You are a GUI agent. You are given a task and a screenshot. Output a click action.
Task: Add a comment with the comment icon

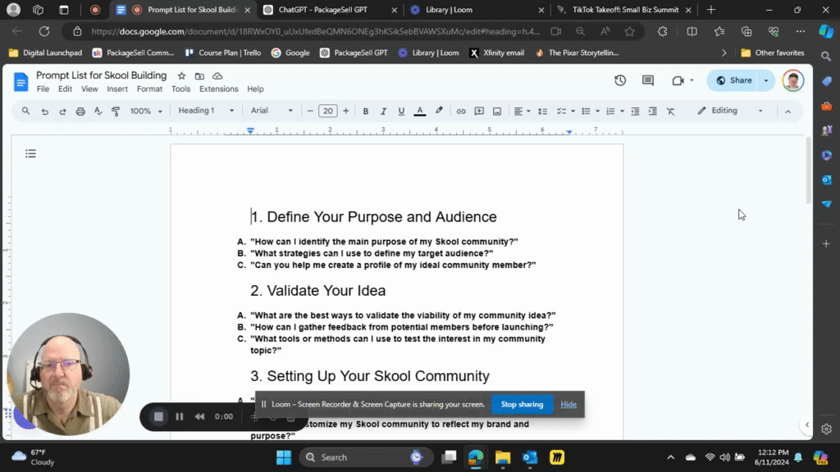pyautogui.click(x=477, y=110)
